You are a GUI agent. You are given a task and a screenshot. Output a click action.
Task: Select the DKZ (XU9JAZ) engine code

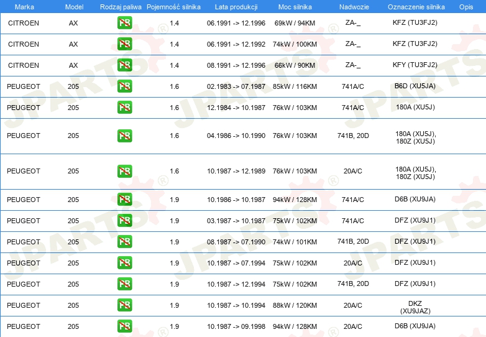point(415,307)
